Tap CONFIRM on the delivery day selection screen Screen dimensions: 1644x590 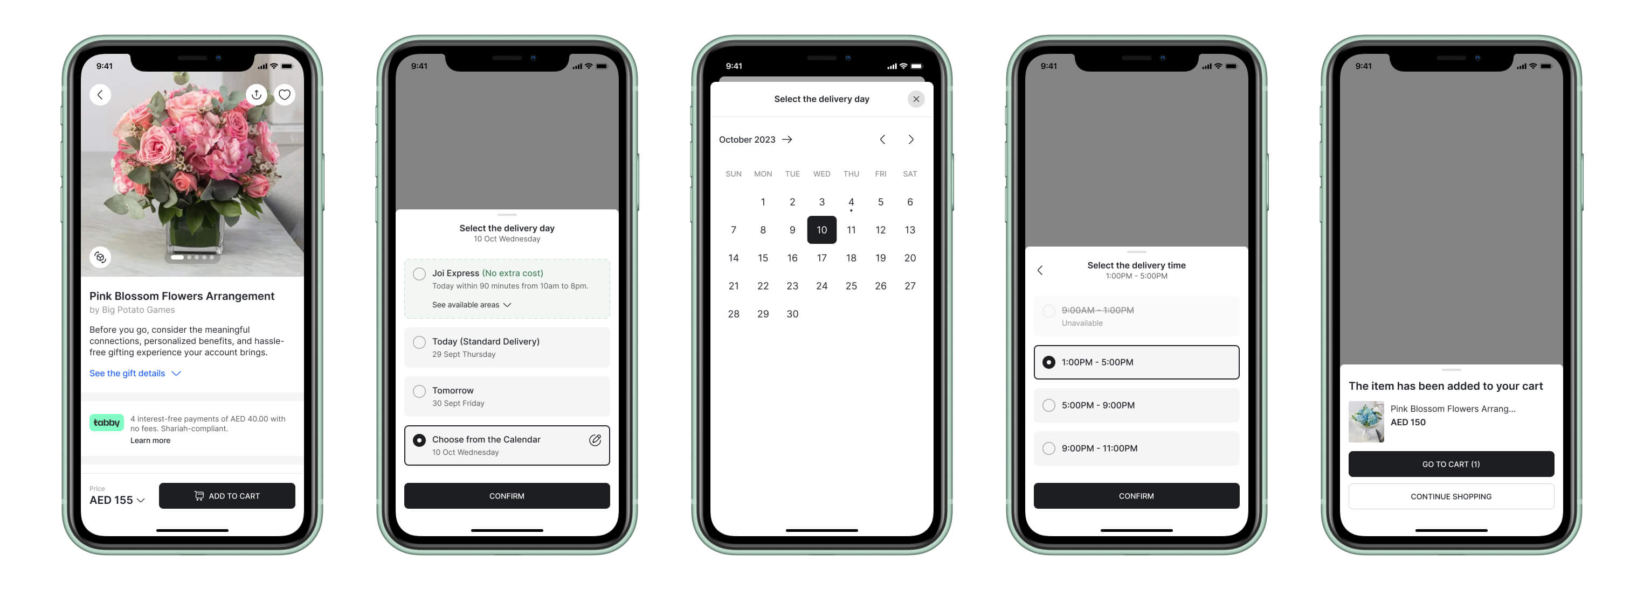click(507, 495)
